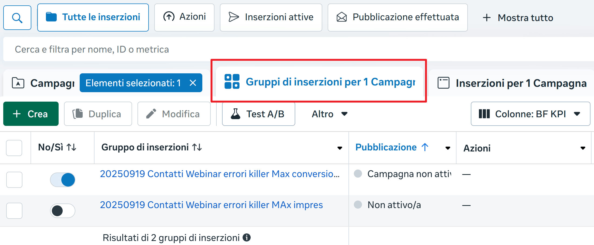Screen dimensions: 594x245
Task: Check the select-all checkbox in the table header
Action: [x=14, y=148]
